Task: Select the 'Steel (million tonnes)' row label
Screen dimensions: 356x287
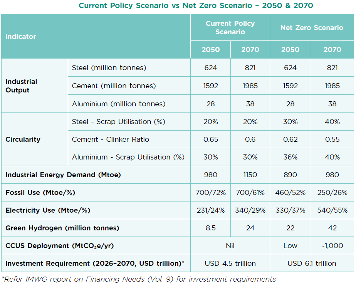Action: point(109,68)
